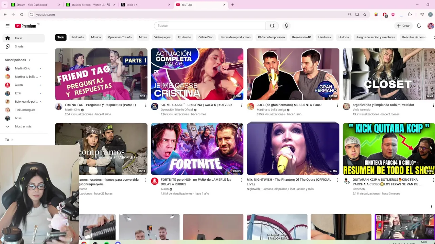Image resolution: width=435 pixels, height=244 pixels.
Task: Open a new browser tab
Action: click(232, 5)
